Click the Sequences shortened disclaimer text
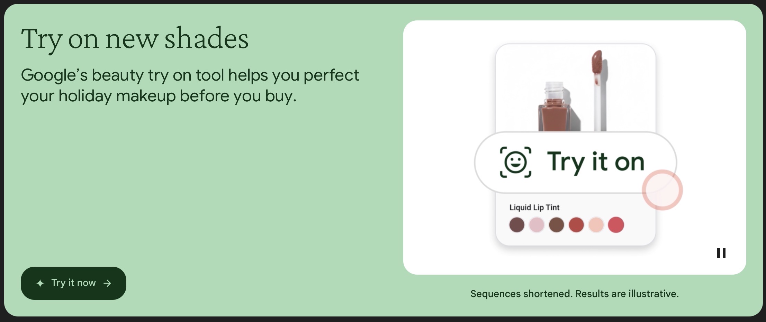Viewport: 766px width, 322px height. pos(574,294)
